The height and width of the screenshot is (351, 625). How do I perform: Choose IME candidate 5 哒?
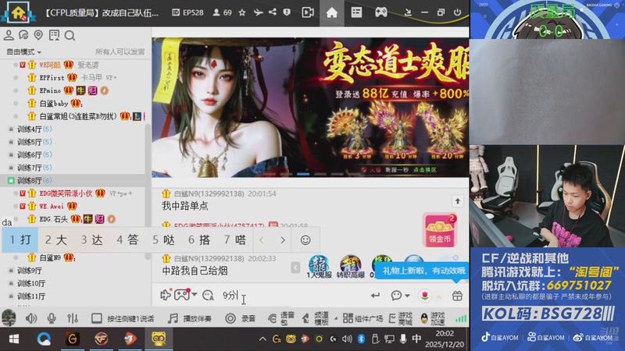[164, 239]
